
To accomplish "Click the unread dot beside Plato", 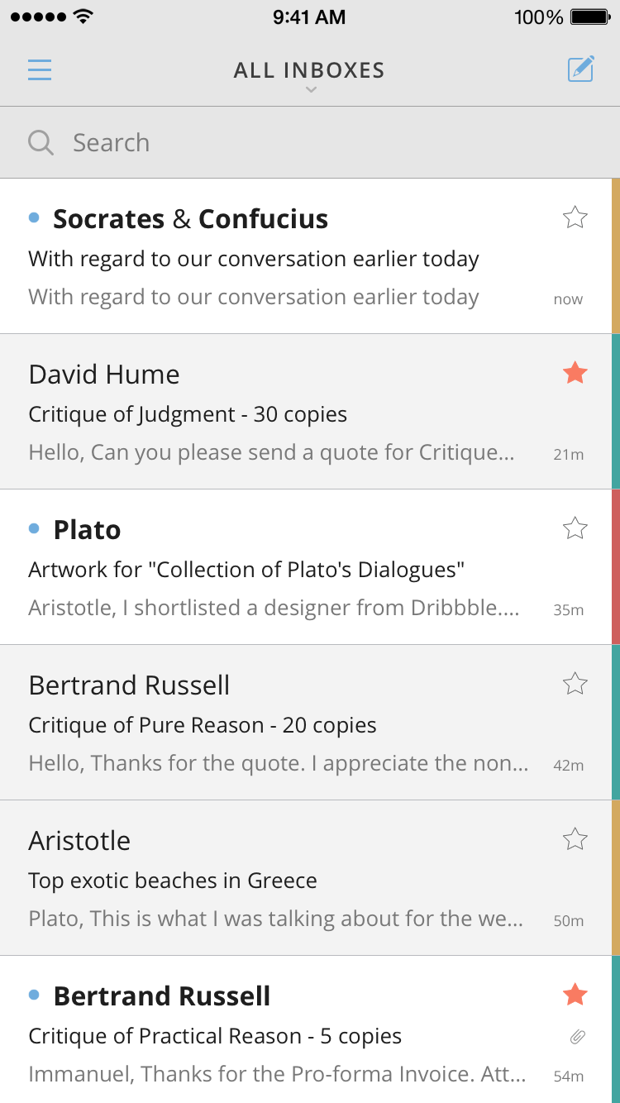I will coord(34,528).
